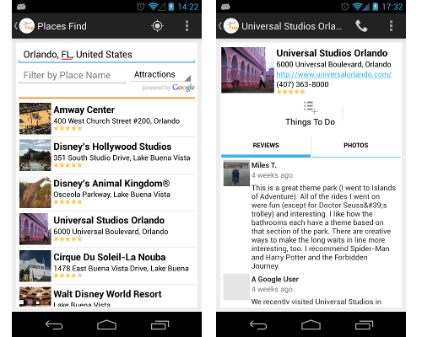Viewport: 422px width, 337px height.
Task: Click the Orlando, FL, United States location field
Action: (106, 55)
